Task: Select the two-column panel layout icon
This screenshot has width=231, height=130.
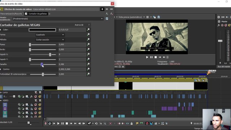Action: click(x=107, y=9)
